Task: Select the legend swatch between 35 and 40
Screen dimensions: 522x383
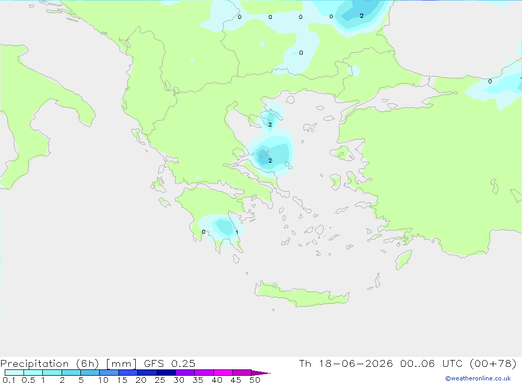Action: coord(204,373)
